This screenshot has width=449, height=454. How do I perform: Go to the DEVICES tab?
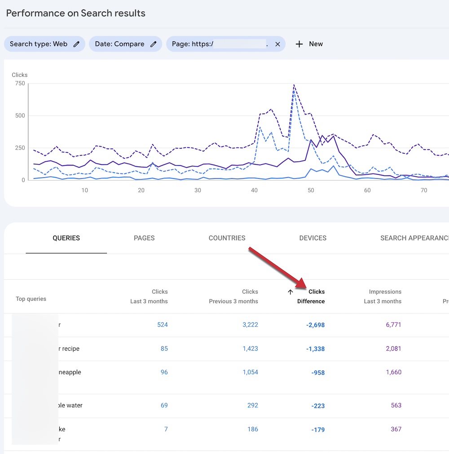[313, 238]
